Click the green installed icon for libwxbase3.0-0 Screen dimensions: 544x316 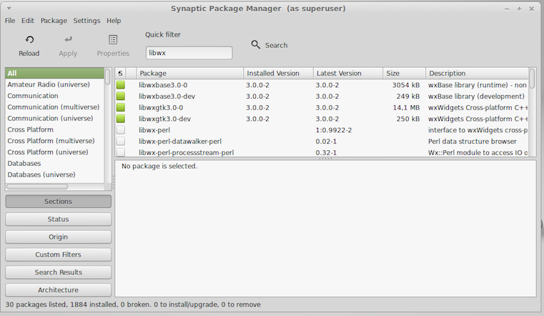121,84
